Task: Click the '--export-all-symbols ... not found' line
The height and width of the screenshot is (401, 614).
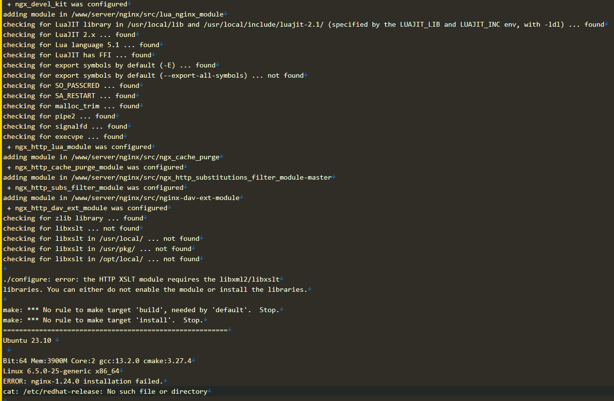Action: coord(153,75)
